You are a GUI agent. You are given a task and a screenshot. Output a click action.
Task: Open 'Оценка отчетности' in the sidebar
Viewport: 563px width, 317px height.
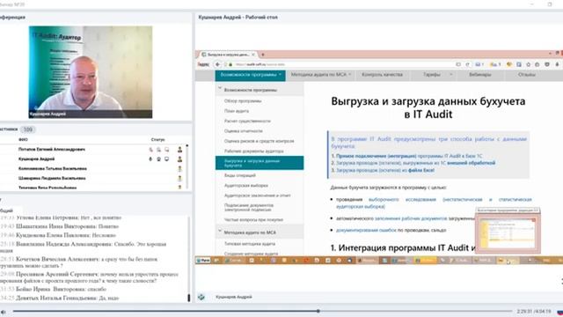point(244,131)
